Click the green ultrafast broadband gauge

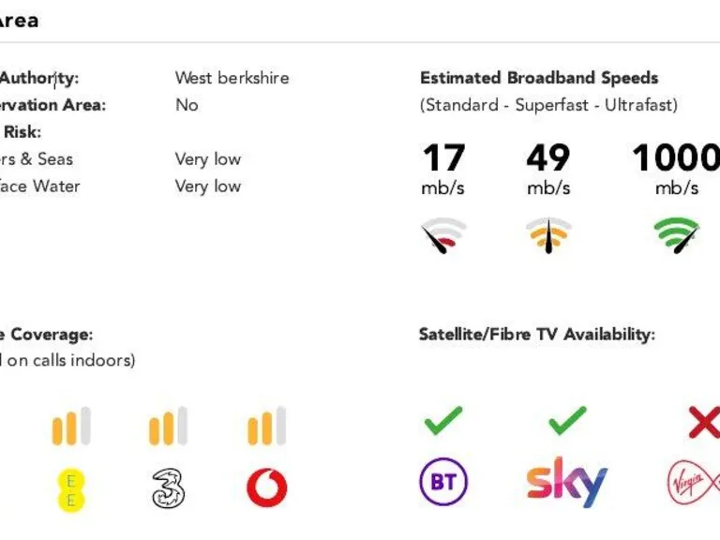pos(677,235)
